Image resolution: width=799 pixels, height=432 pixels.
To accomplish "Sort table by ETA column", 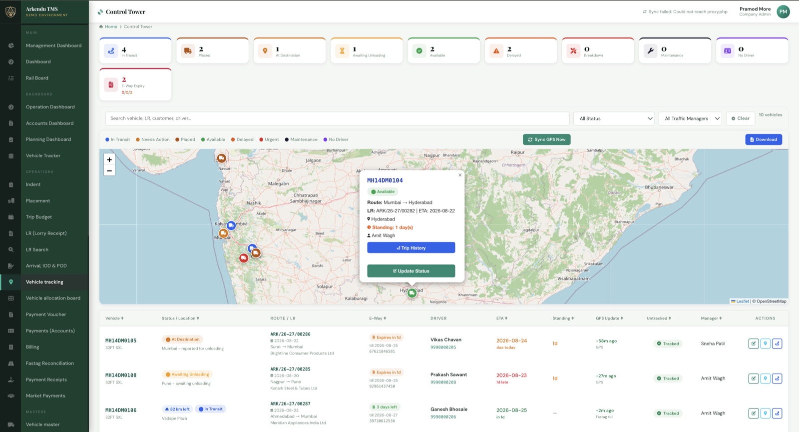I will (x=502, y=318).
